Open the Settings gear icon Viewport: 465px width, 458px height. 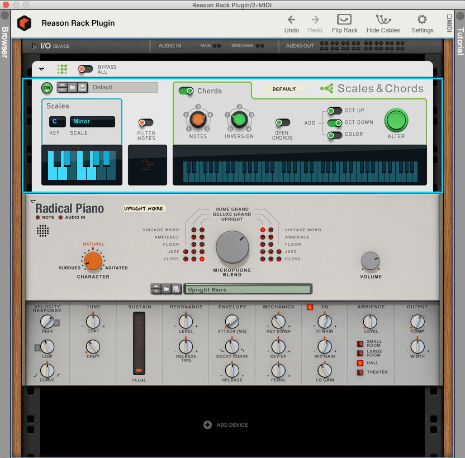pyautogui.click(x=422, y=20)
